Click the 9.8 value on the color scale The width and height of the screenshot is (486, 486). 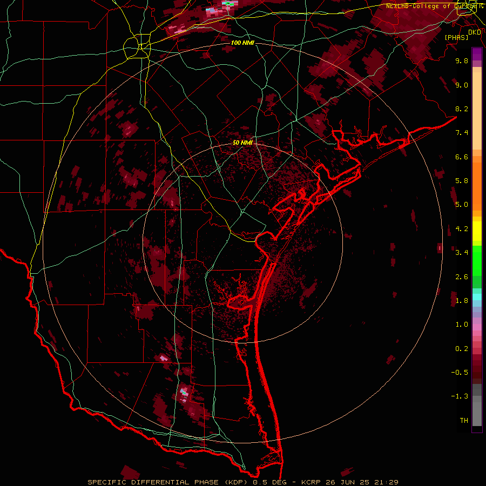(x=462, y=60)
